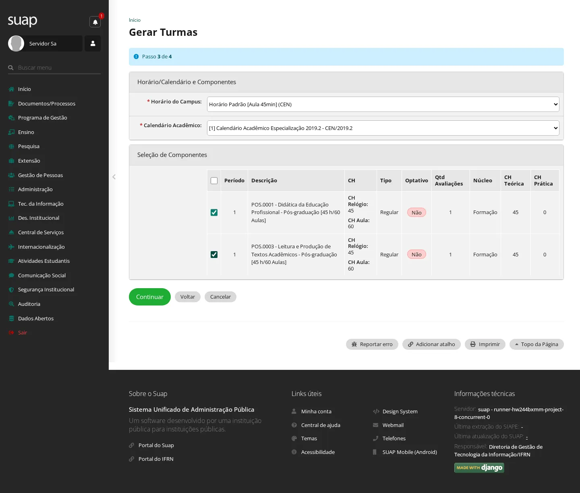Image resolution: width=580 pixels, height=493 pixels.
Task: Click the Sair logout icon
Action: pyautogui.click(x=11, y=332)
